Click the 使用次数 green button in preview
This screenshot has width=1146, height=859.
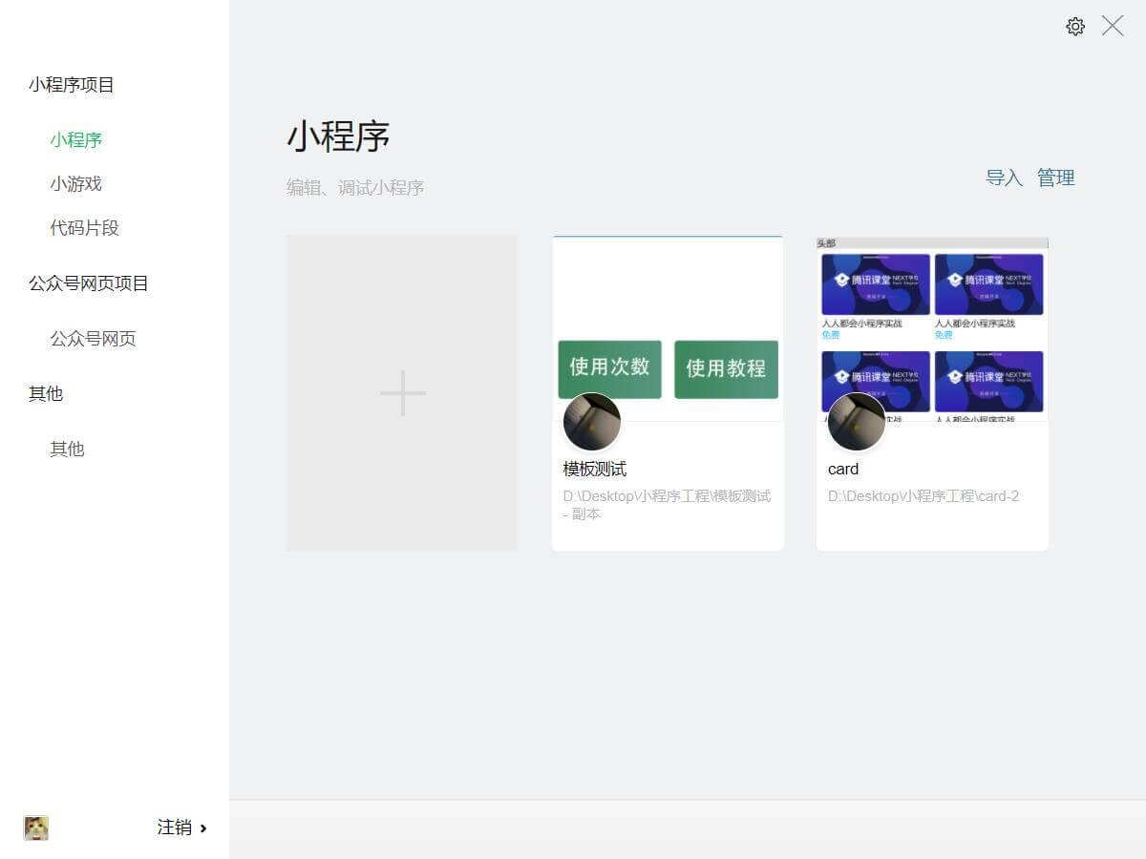[609, 367]
